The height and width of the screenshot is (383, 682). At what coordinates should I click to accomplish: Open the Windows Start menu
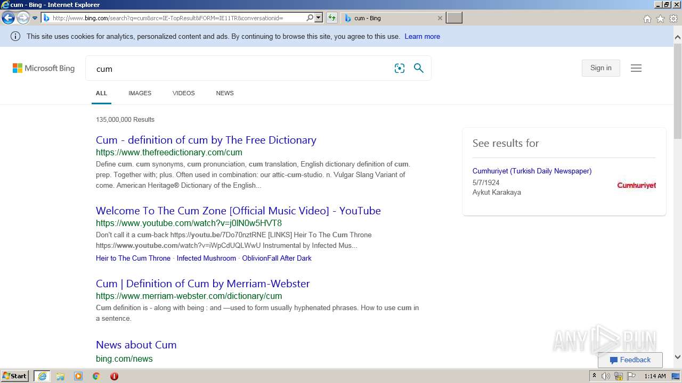14,376
